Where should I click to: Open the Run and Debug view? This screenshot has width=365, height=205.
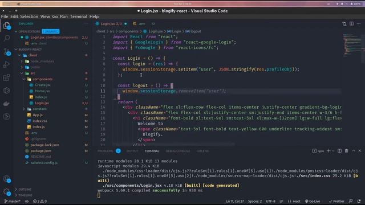pyautogui.click(x=6, y=64)
